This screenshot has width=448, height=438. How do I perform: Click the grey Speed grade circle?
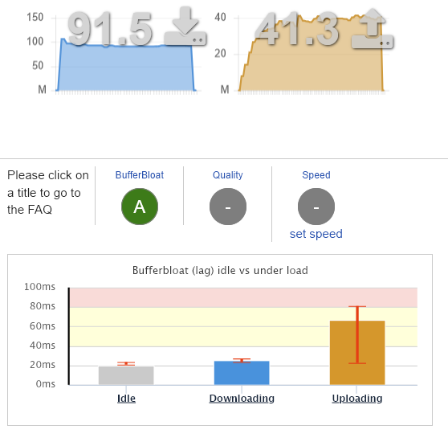(x=316, y=207)
